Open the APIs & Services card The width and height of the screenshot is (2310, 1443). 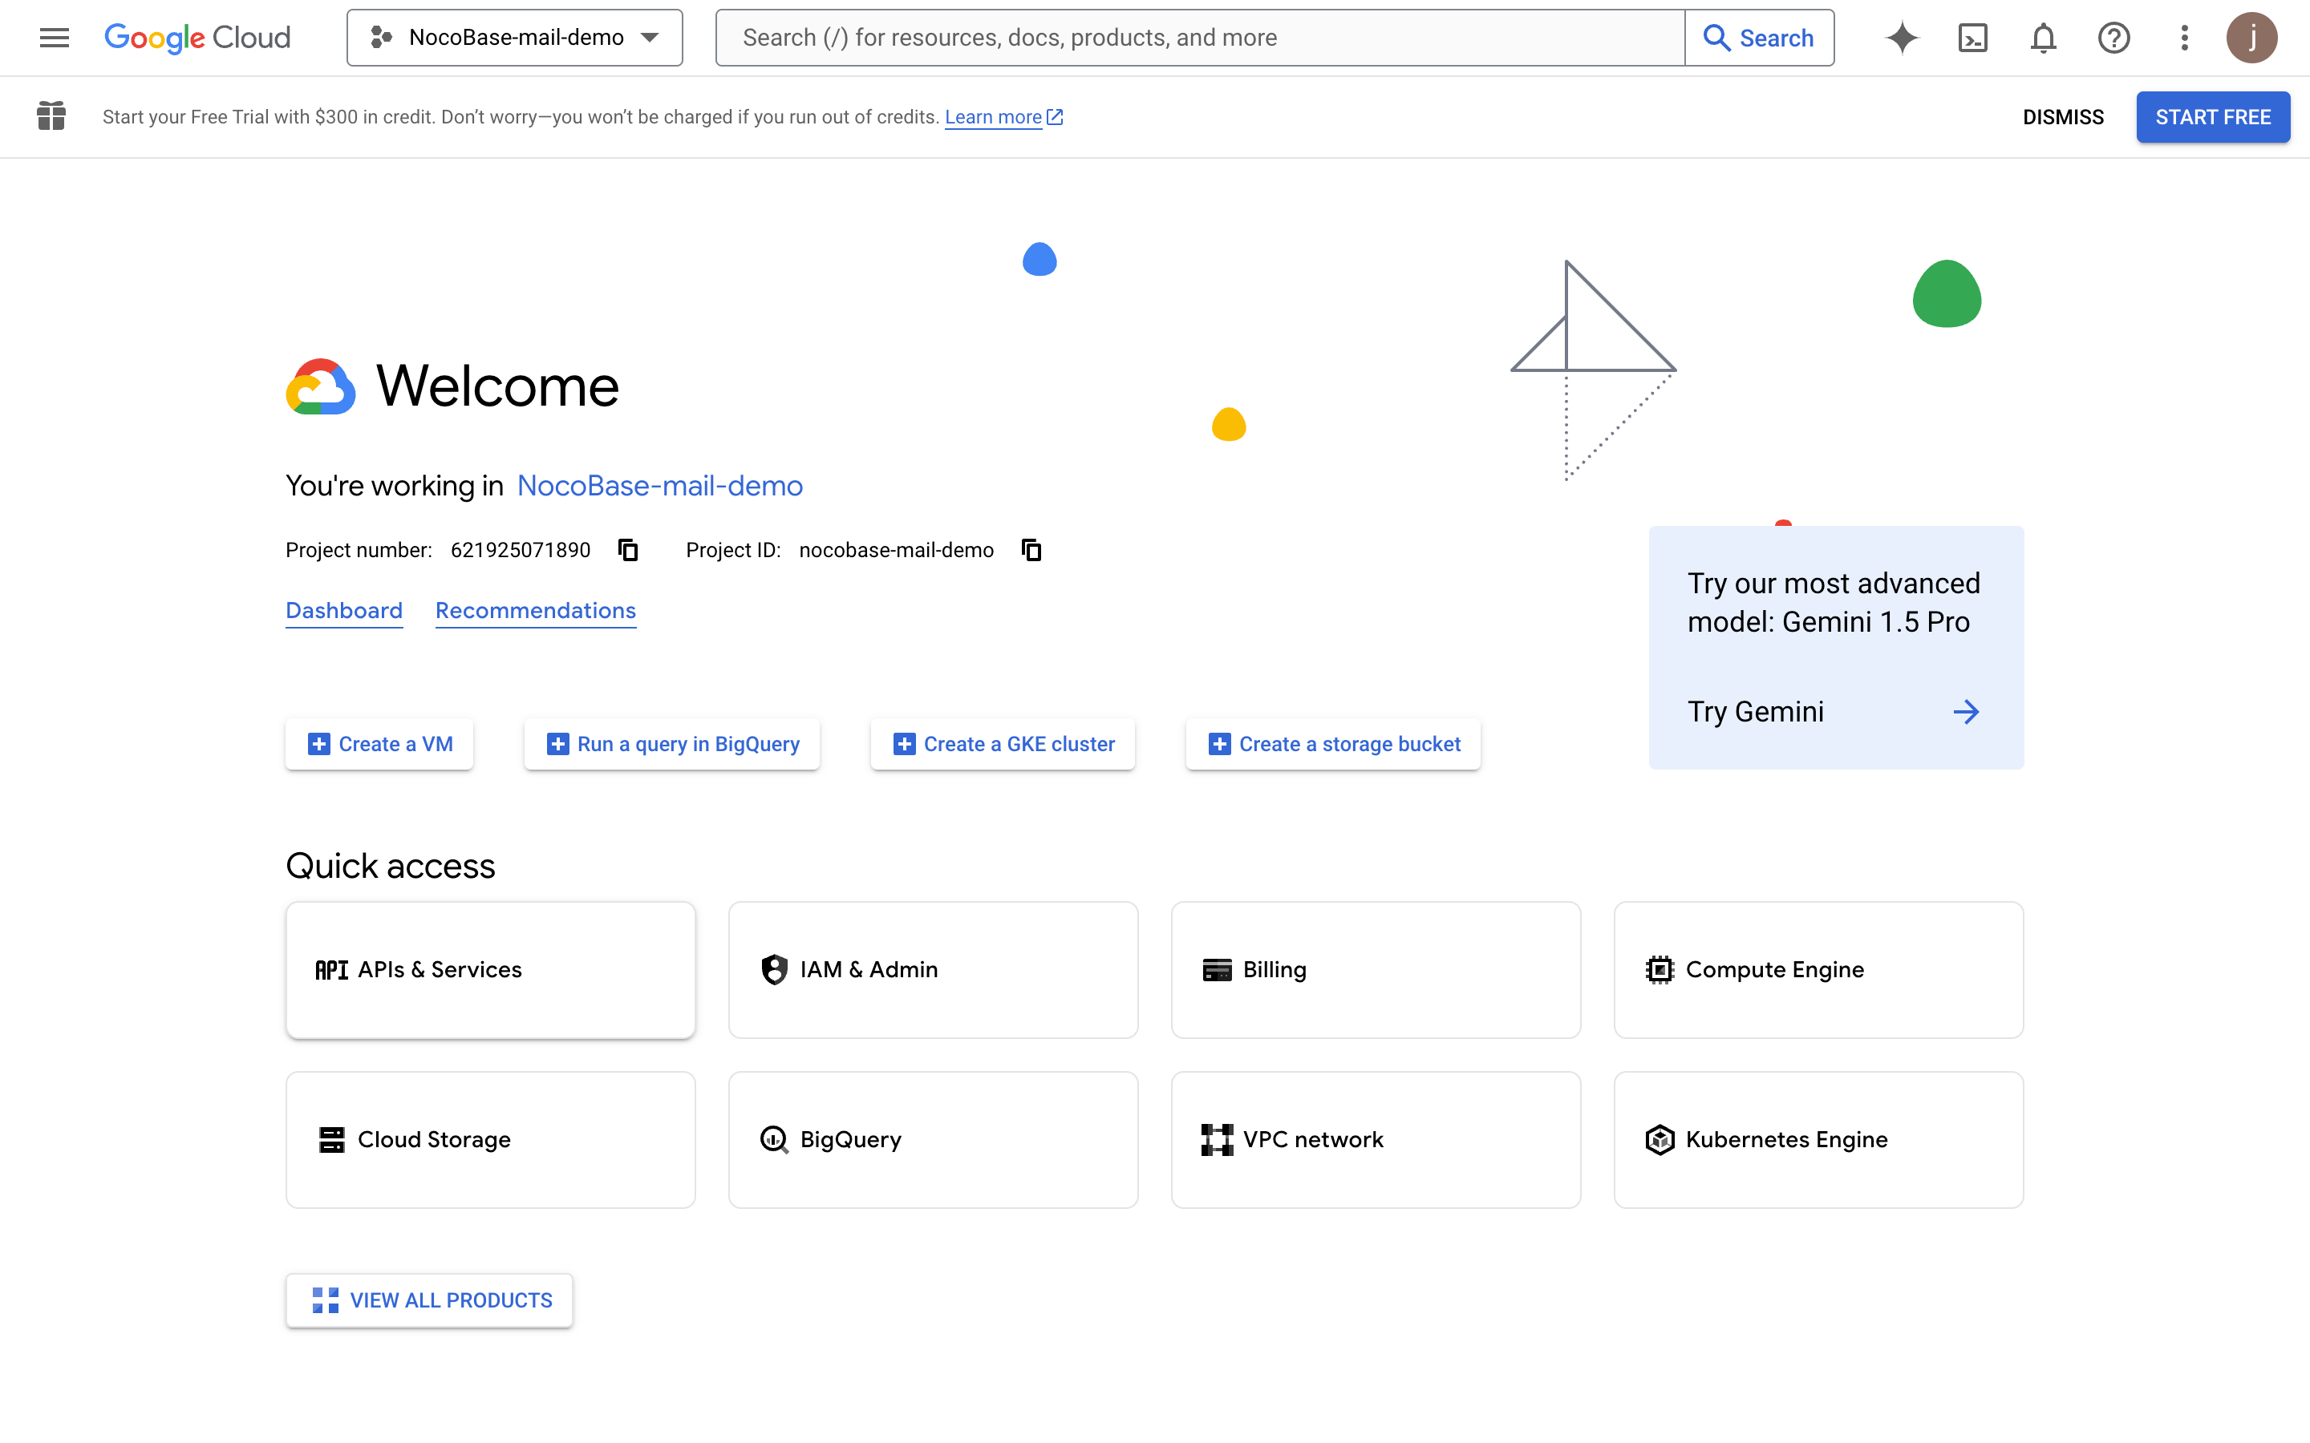490,970
